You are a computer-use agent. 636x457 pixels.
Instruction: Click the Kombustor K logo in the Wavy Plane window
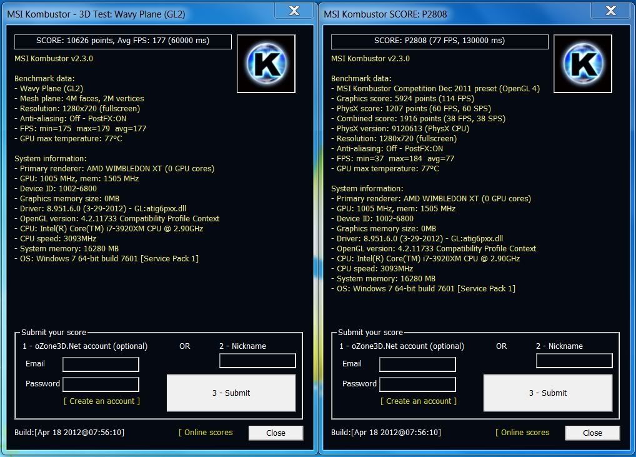pos(266,64)
